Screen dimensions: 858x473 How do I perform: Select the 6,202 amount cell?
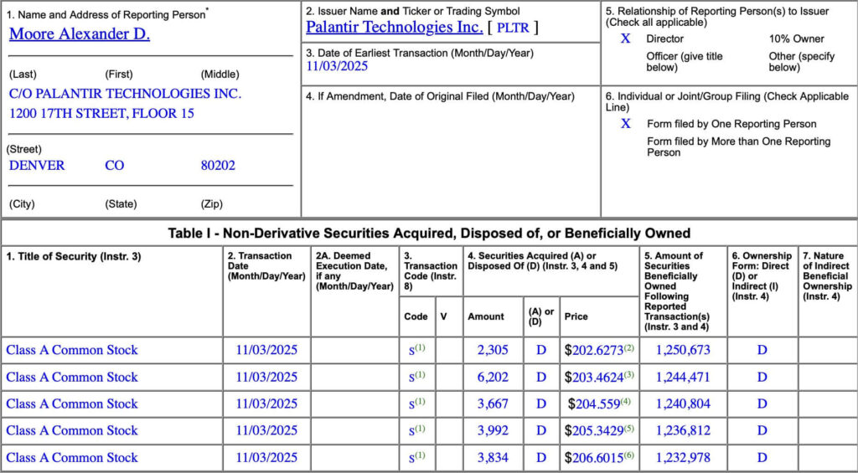[493, 378]
